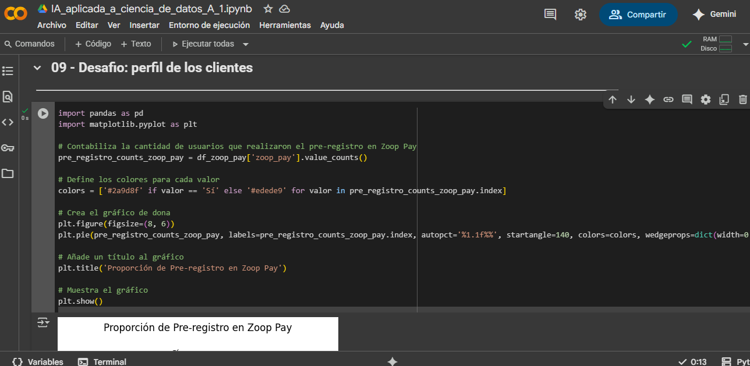Click the green check execution status of cell
The image size is (750, 366).
tap(25, 110)
